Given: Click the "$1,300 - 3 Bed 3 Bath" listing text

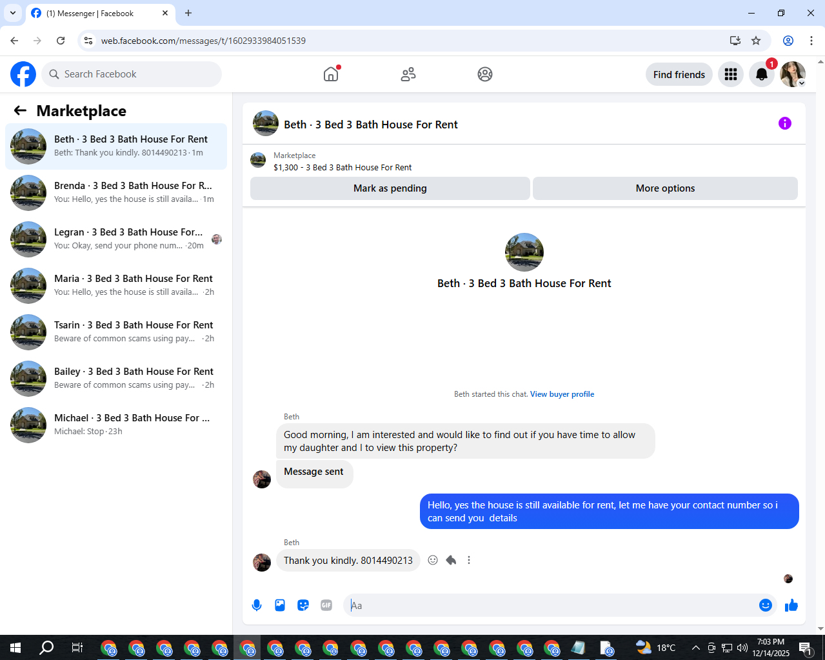Looking at the screenshot, I should [343, 167].
